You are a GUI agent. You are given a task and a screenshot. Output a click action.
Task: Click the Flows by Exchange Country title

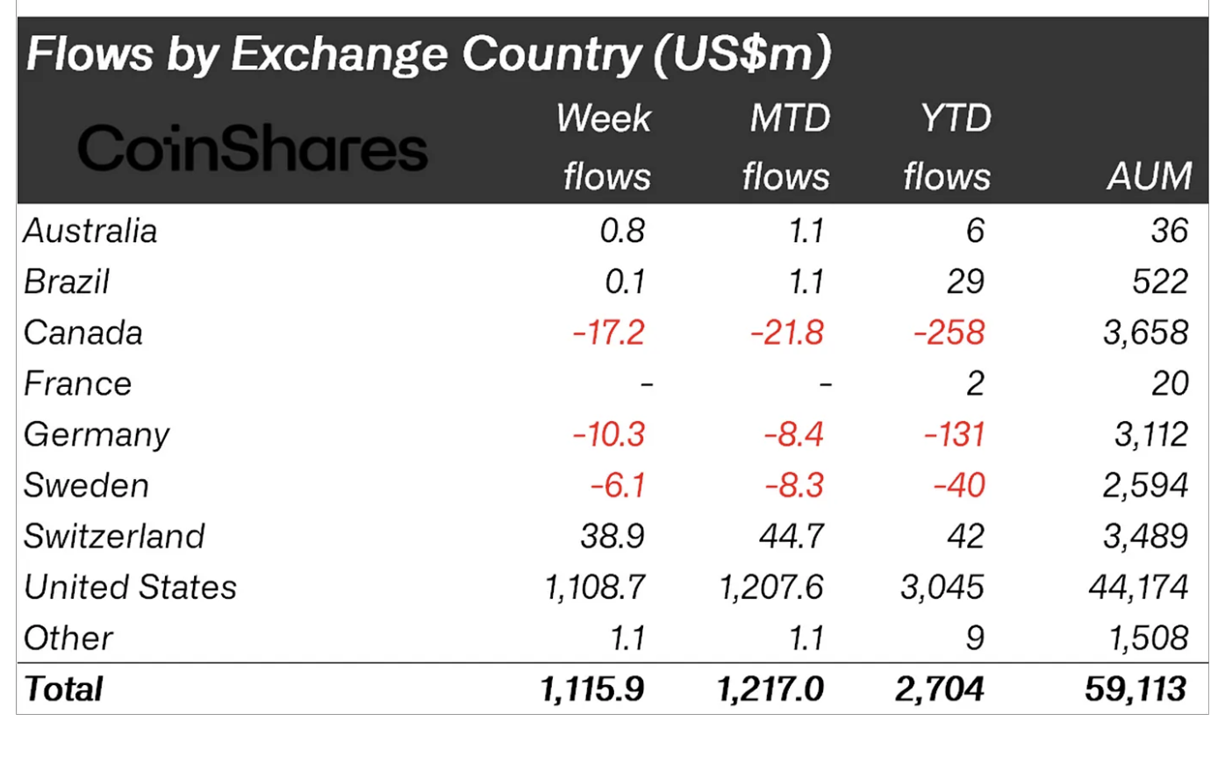(428, 54)
